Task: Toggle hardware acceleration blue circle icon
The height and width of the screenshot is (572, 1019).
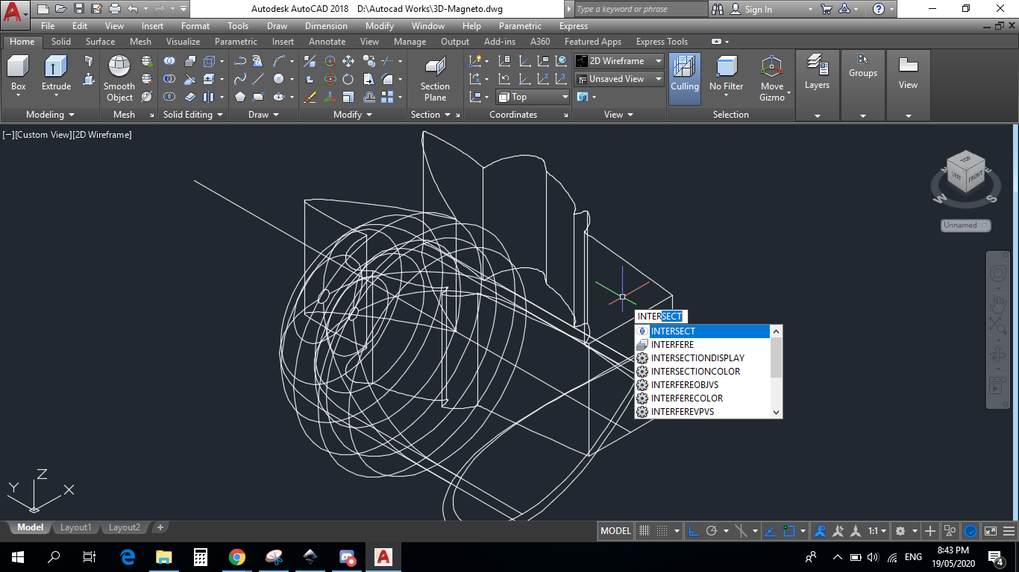Action: pos(971,531)
